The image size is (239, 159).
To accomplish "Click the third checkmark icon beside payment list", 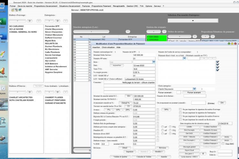I will click(218, 67).
